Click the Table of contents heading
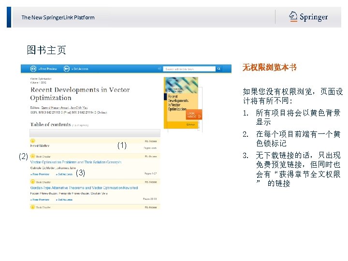 [x=50, y=125]
